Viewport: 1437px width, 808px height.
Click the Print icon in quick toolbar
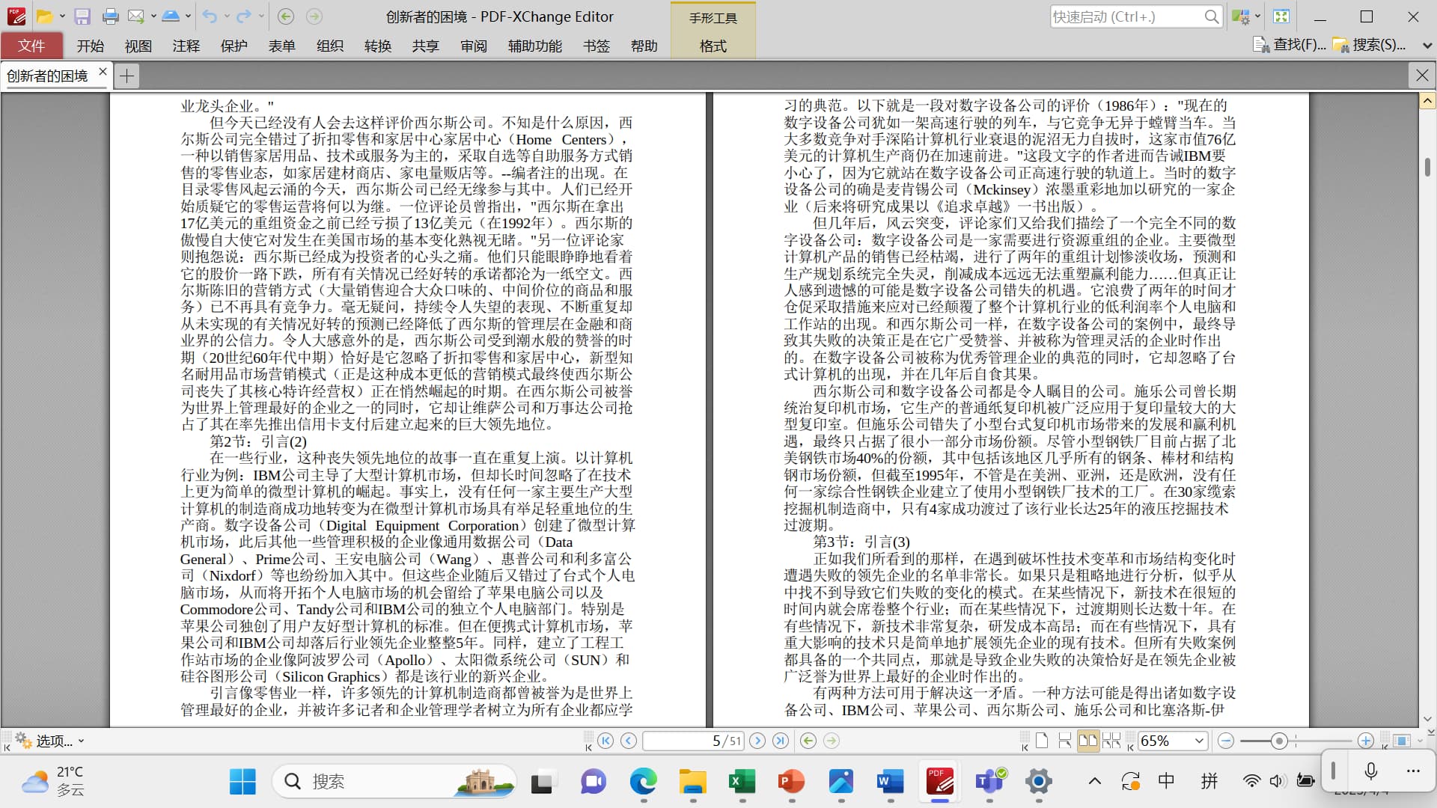point(110,16)
